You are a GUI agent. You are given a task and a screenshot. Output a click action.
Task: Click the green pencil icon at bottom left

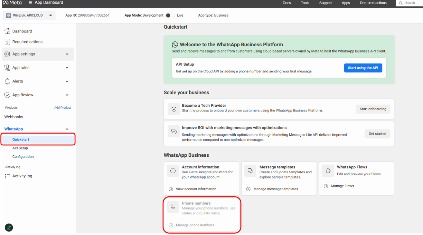point(9,227)
